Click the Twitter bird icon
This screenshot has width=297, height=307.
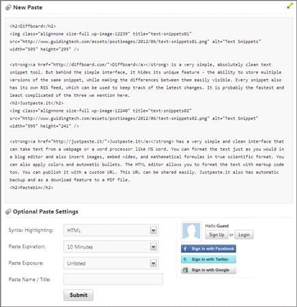click(x=185, y=259)
